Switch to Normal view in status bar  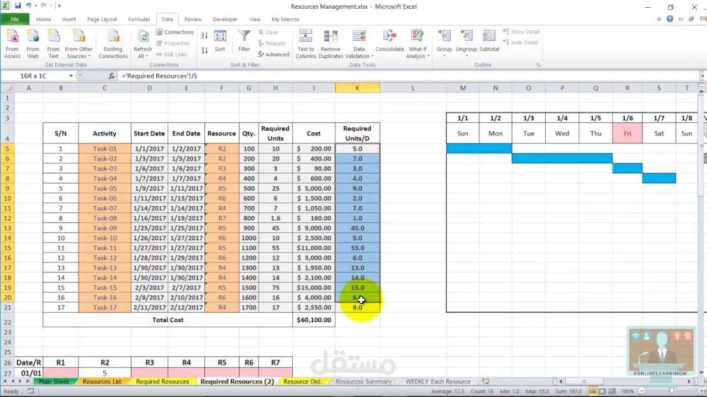point(593,391)
